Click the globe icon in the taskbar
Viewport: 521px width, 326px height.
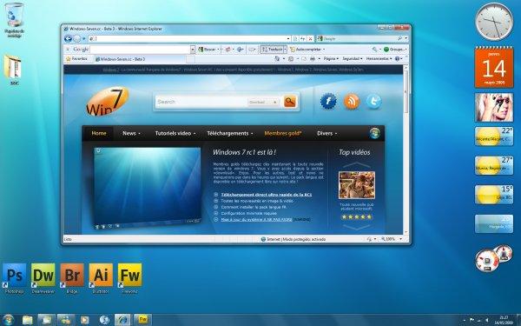coord(104,320)
